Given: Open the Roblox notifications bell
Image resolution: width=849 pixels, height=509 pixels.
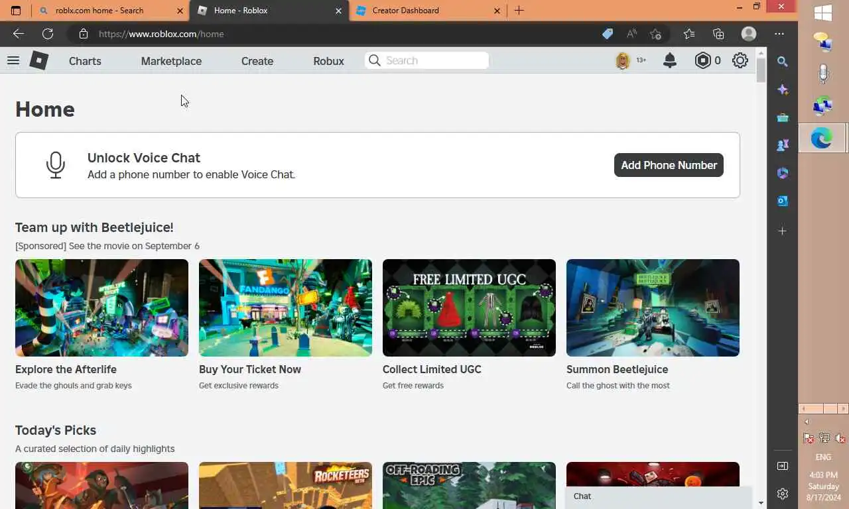Looking at the screenshot, I should tap(670, 60).
